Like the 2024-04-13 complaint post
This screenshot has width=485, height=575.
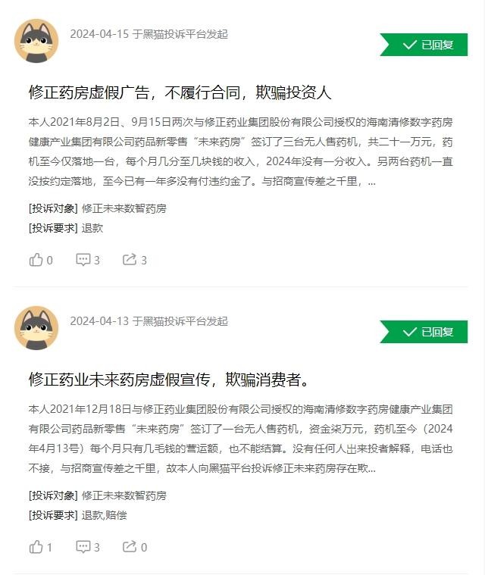coord(40,547)
